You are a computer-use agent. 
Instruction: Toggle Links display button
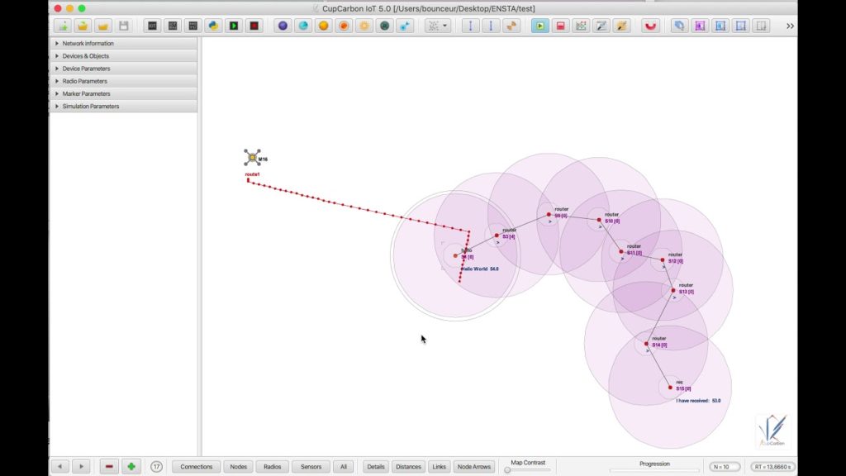tap(440, 467)
